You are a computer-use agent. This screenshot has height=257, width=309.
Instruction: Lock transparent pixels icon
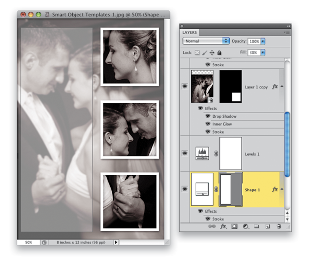(197, 52)
